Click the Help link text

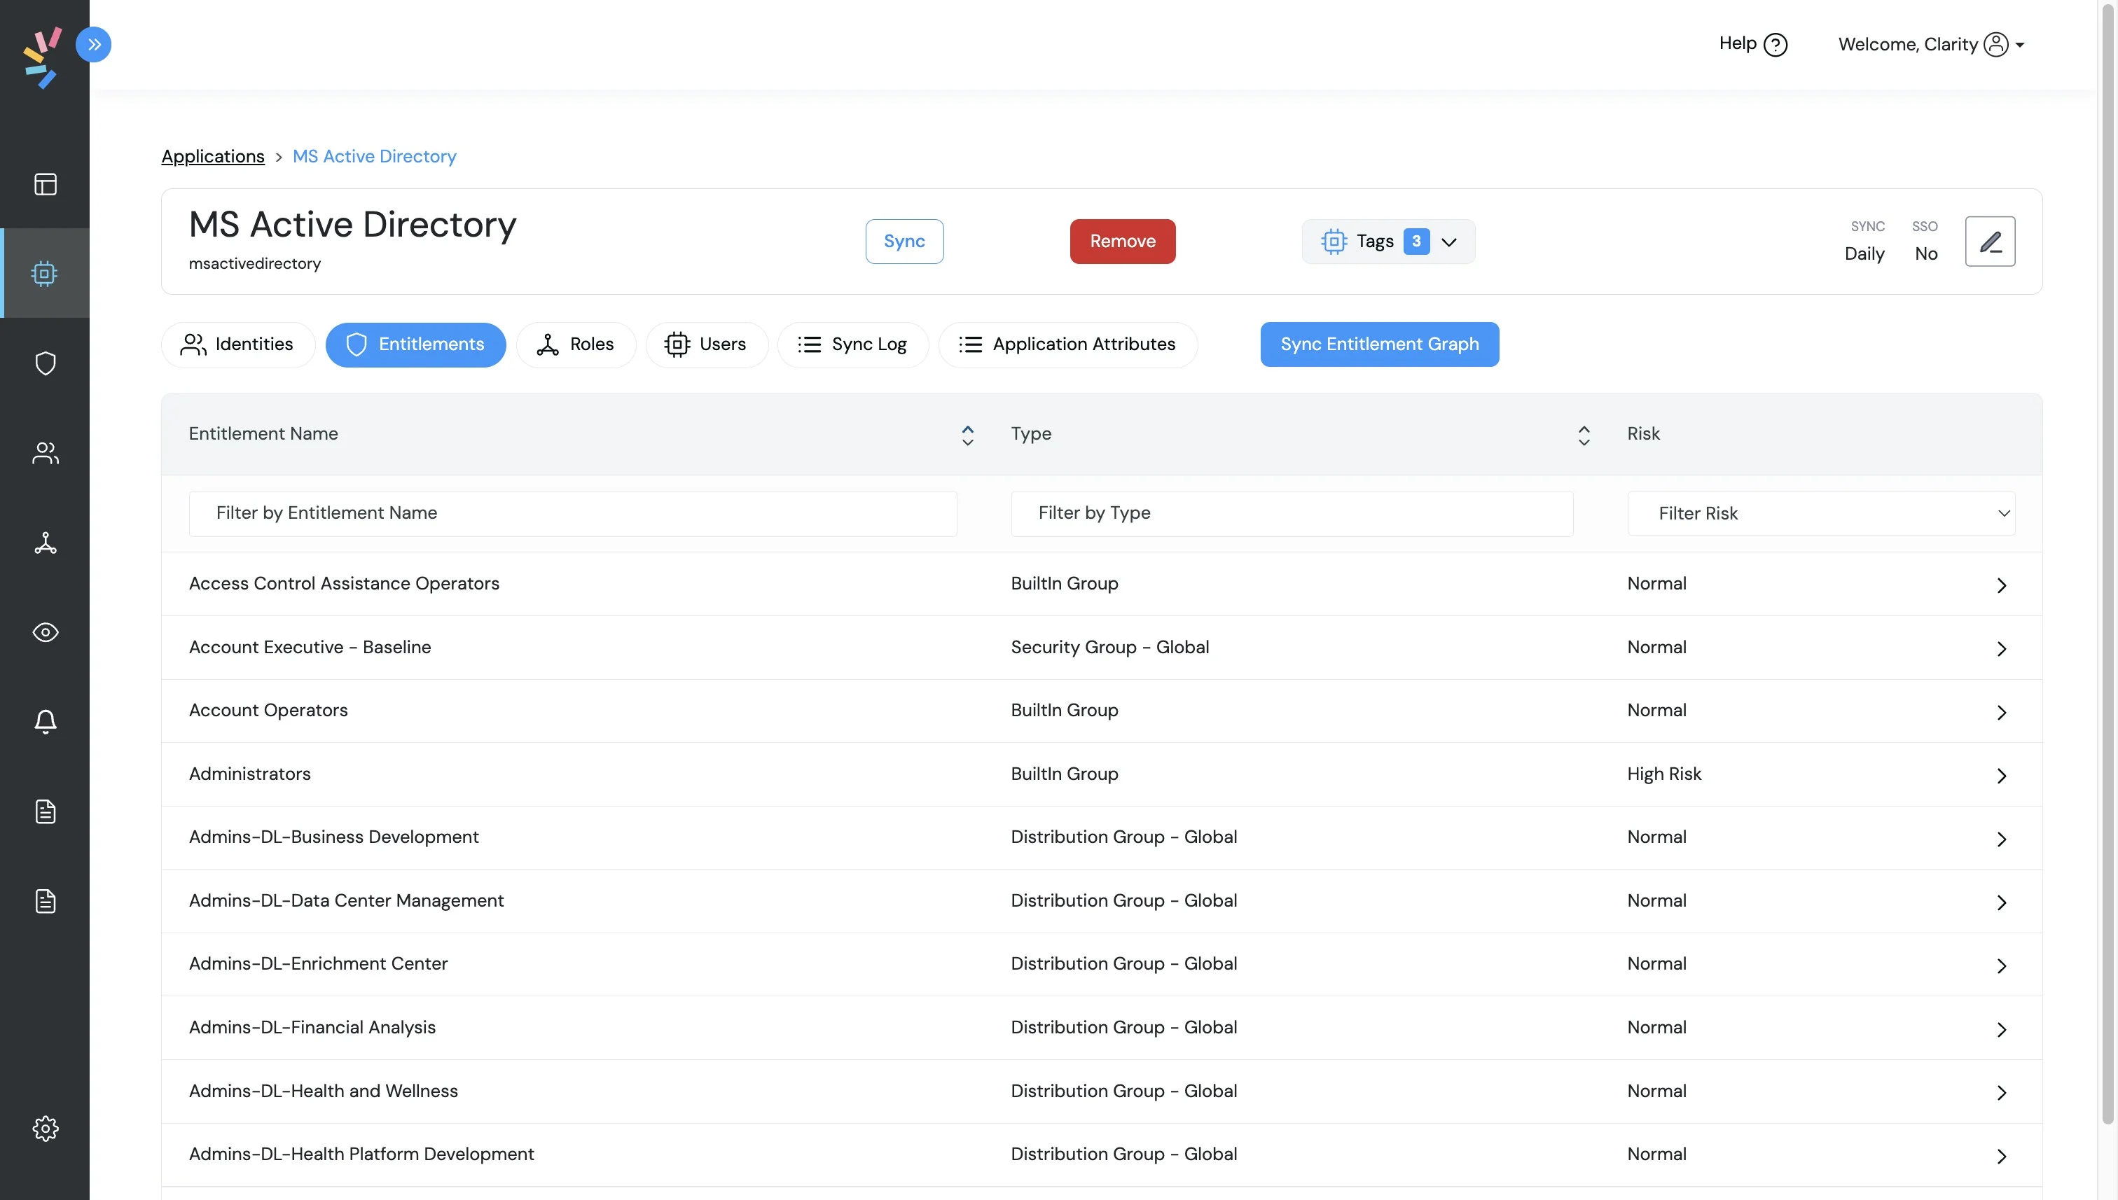click(1737, 43)
